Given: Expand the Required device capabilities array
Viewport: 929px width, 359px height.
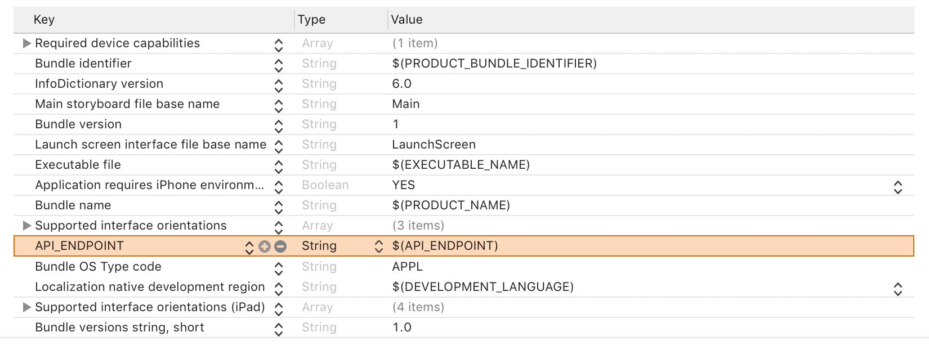Looking at the screenshot, I should point(25,43).
